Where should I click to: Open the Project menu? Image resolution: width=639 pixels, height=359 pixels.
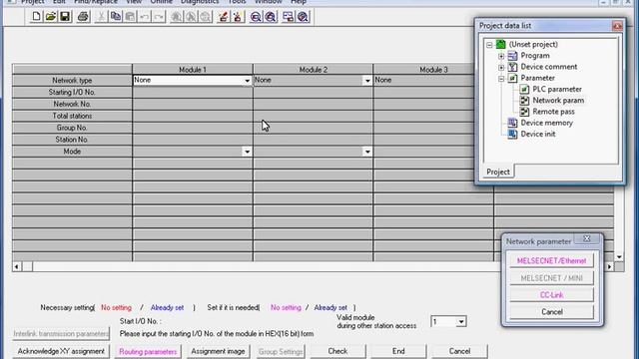pos(33,2)
